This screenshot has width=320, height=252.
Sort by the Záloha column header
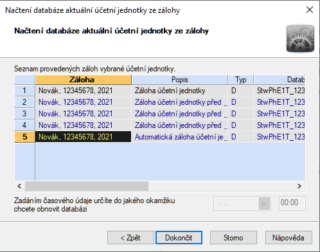click(x=84, y=80)
